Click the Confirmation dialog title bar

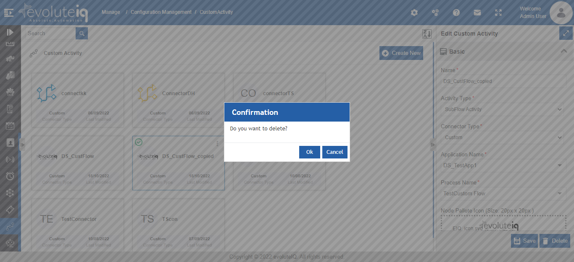tap(287, 112)
